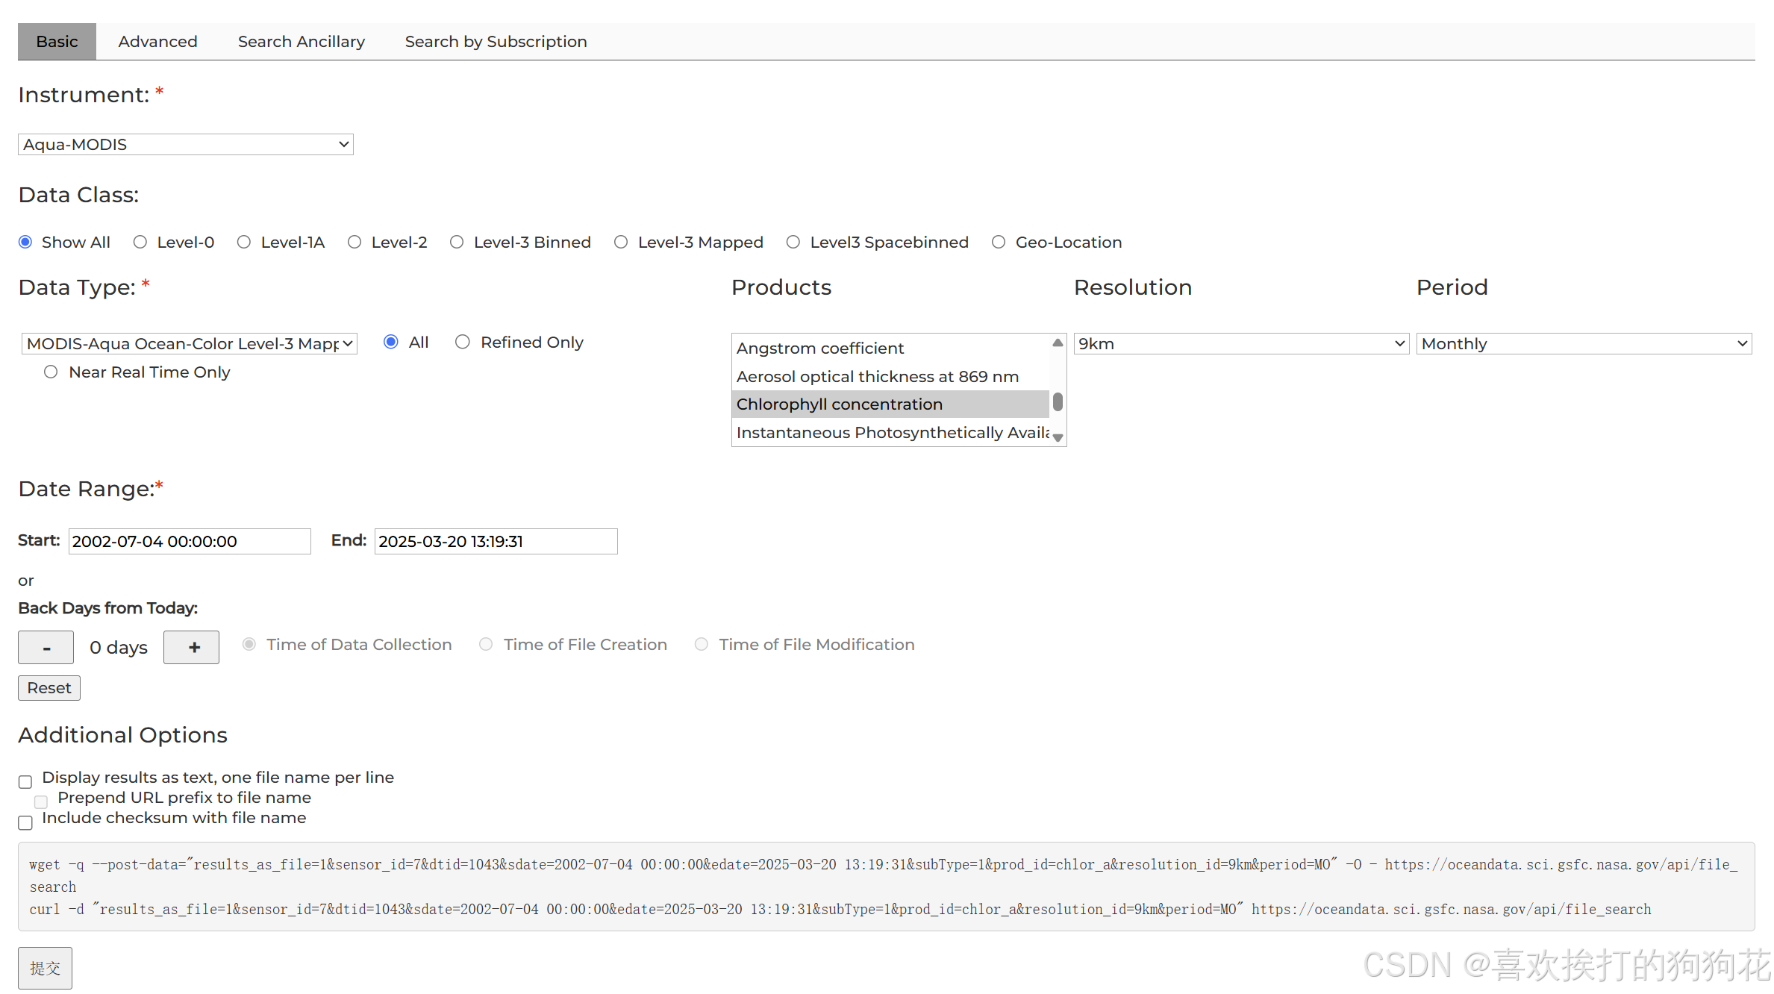Click the 提交 submit button

click(x=45, y=969)
